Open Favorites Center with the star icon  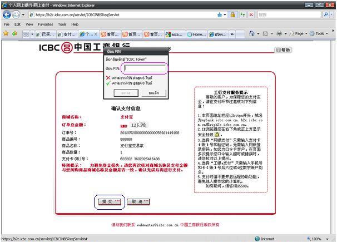tap(6, 33)
